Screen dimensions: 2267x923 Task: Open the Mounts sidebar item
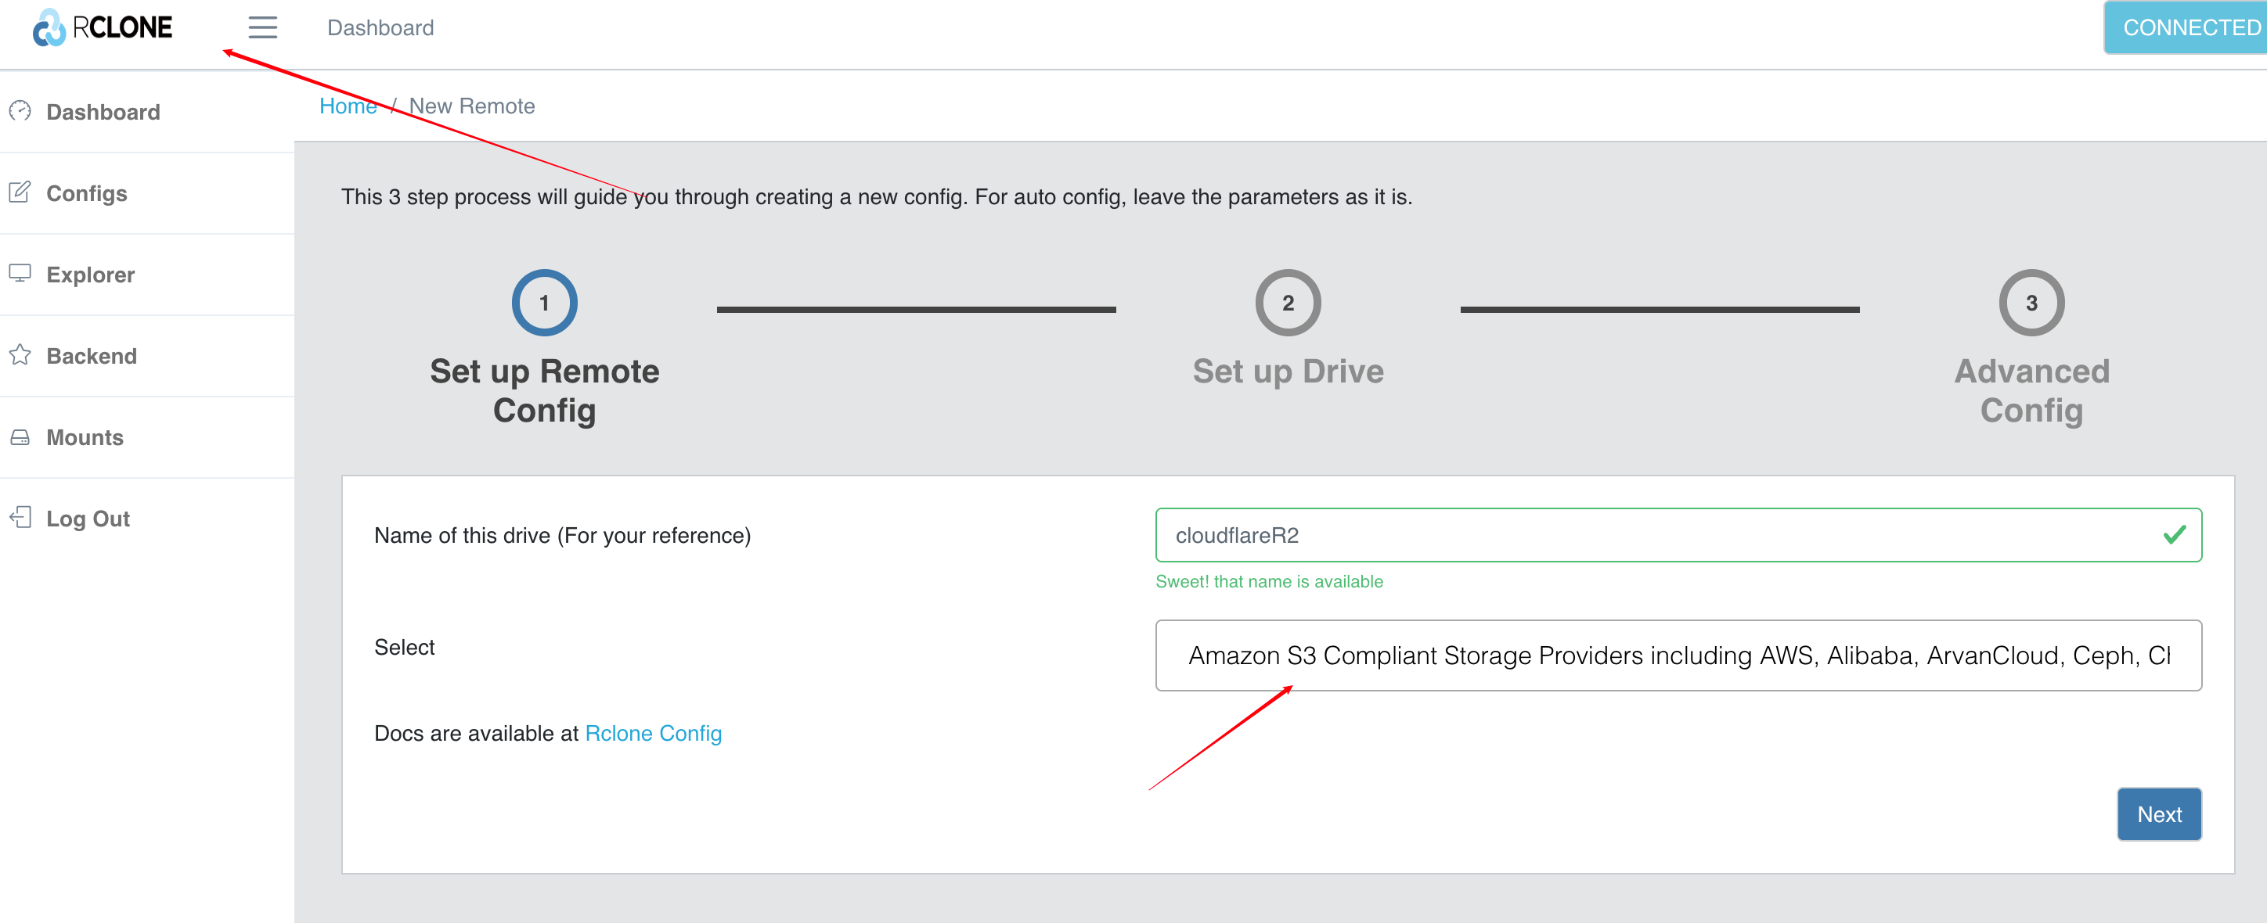click(x=85, y=438)
